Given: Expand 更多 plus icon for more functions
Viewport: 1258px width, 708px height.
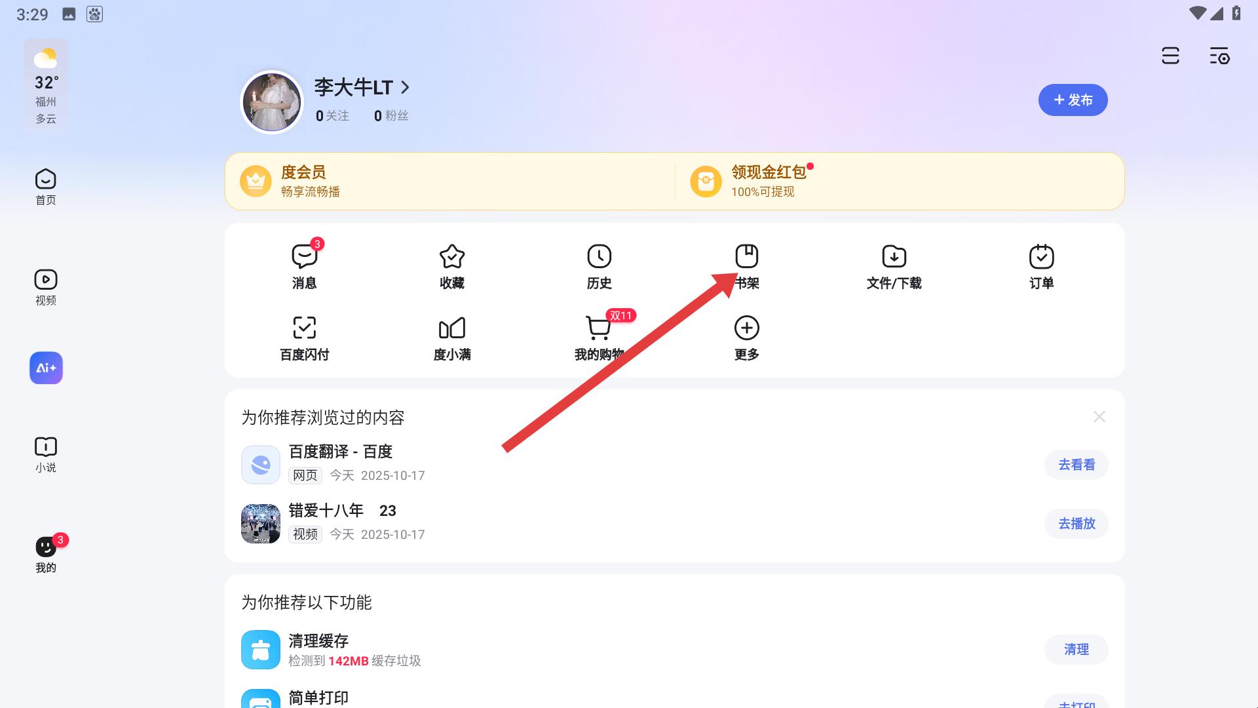Looking at the screenshot, I should click(747, 328).
